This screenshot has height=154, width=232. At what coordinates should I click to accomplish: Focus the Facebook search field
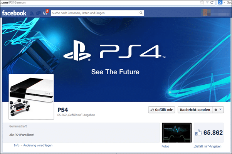94,13
